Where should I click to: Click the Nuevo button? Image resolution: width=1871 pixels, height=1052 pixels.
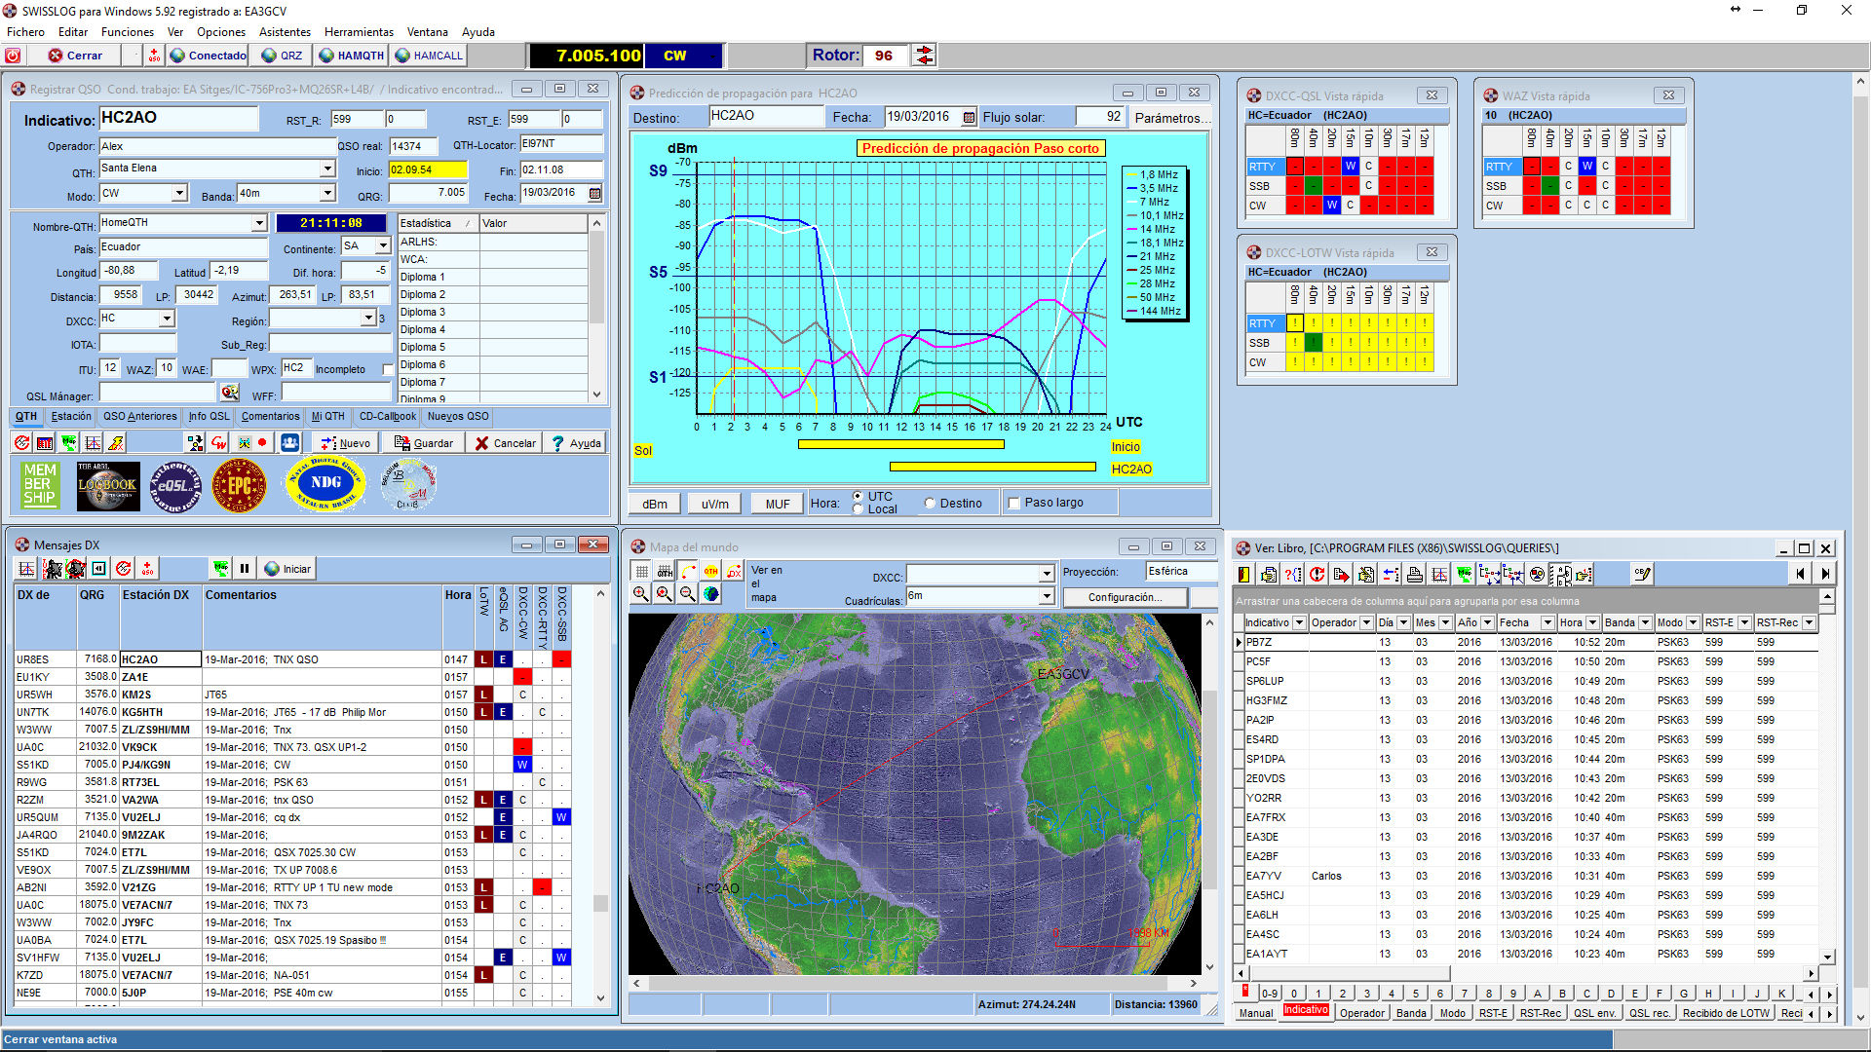coord(344,443)
